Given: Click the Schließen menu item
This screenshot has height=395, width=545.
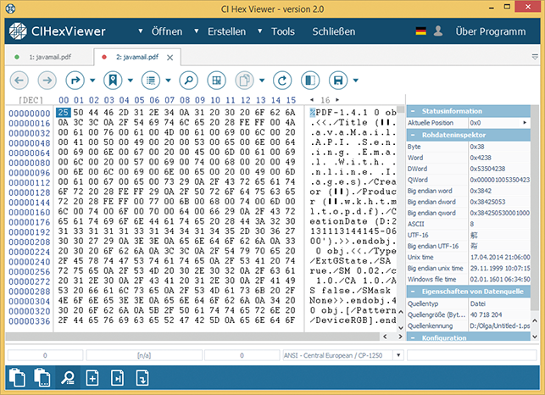Looking at the screenshot, I should click(334, 31).
